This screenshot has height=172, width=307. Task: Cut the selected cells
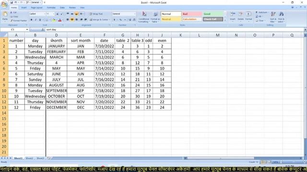(13, 12)
